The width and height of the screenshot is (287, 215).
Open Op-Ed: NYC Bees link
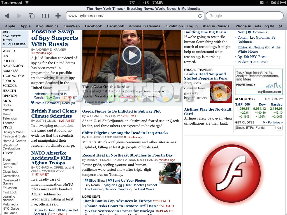tap(251, 57)
